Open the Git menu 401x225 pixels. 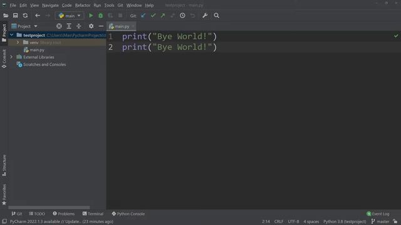[x=120, y=5]
